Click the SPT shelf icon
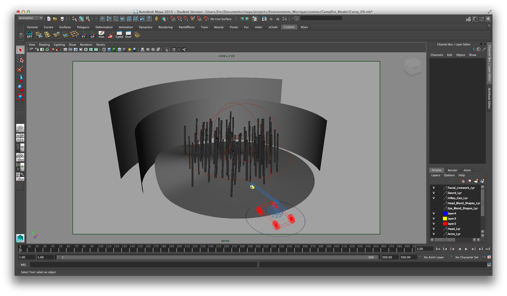 30,35
